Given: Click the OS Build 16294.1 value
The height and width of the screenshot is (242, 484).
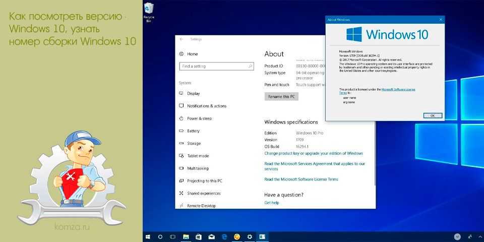Looking at the screenshot, I should (302, 147).
